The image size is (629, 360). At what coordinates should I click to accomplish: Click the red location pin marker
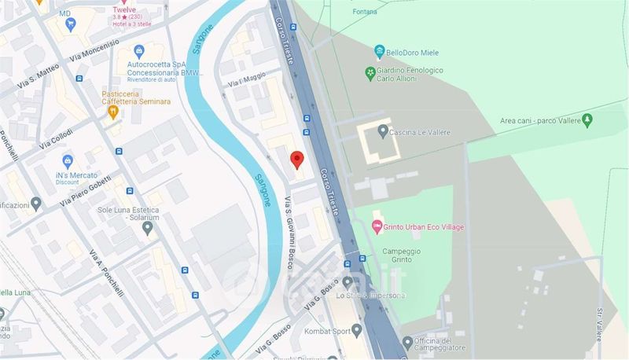tap(297, 160)
